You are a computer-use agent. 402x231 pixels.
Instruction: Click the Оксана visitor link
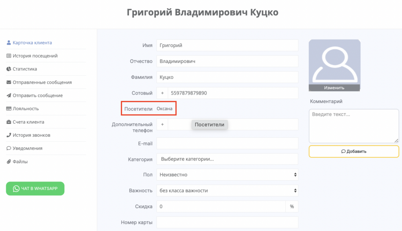tap(164, 109)
